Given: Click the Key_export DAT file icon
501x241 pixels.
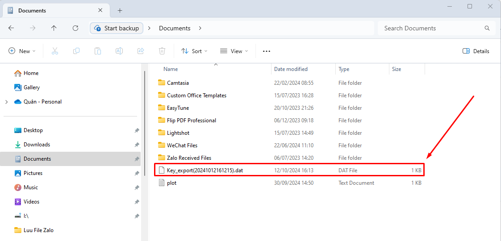Looking at the screenshot, I should point(162,170).
